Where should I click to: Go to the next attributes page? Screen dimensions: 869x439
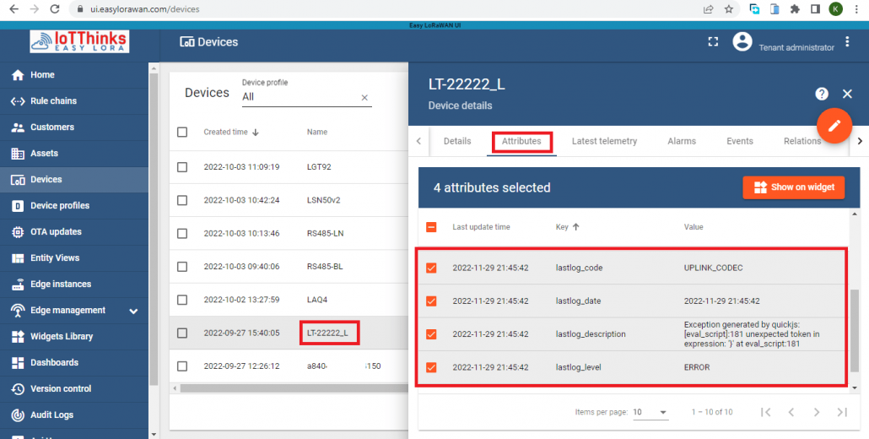click(817, 412)
